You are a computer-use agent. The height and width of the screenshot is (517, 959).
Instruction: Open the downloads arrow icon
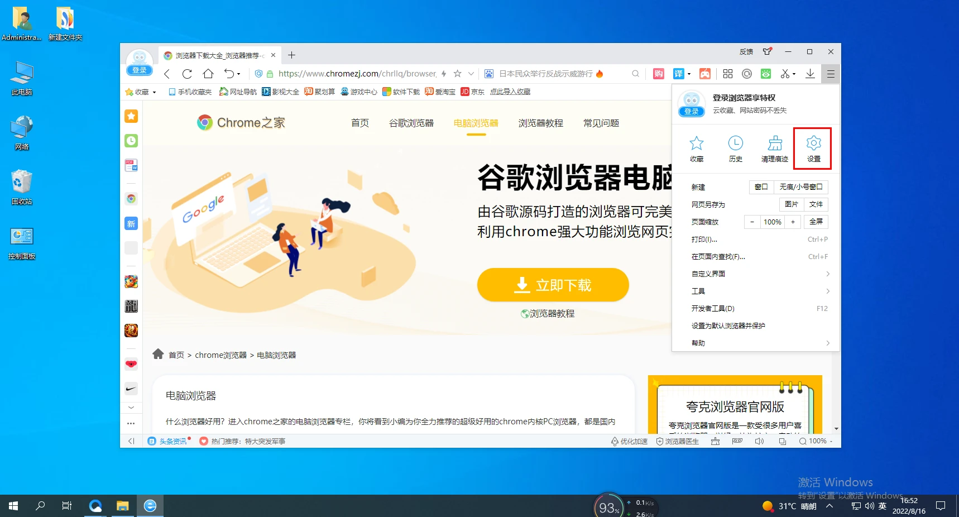click(x=810, y=74)
